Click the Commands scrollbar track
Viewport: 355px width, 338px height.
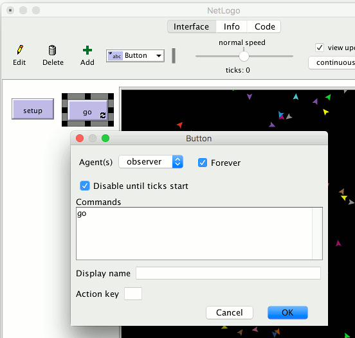coord(317,233)
